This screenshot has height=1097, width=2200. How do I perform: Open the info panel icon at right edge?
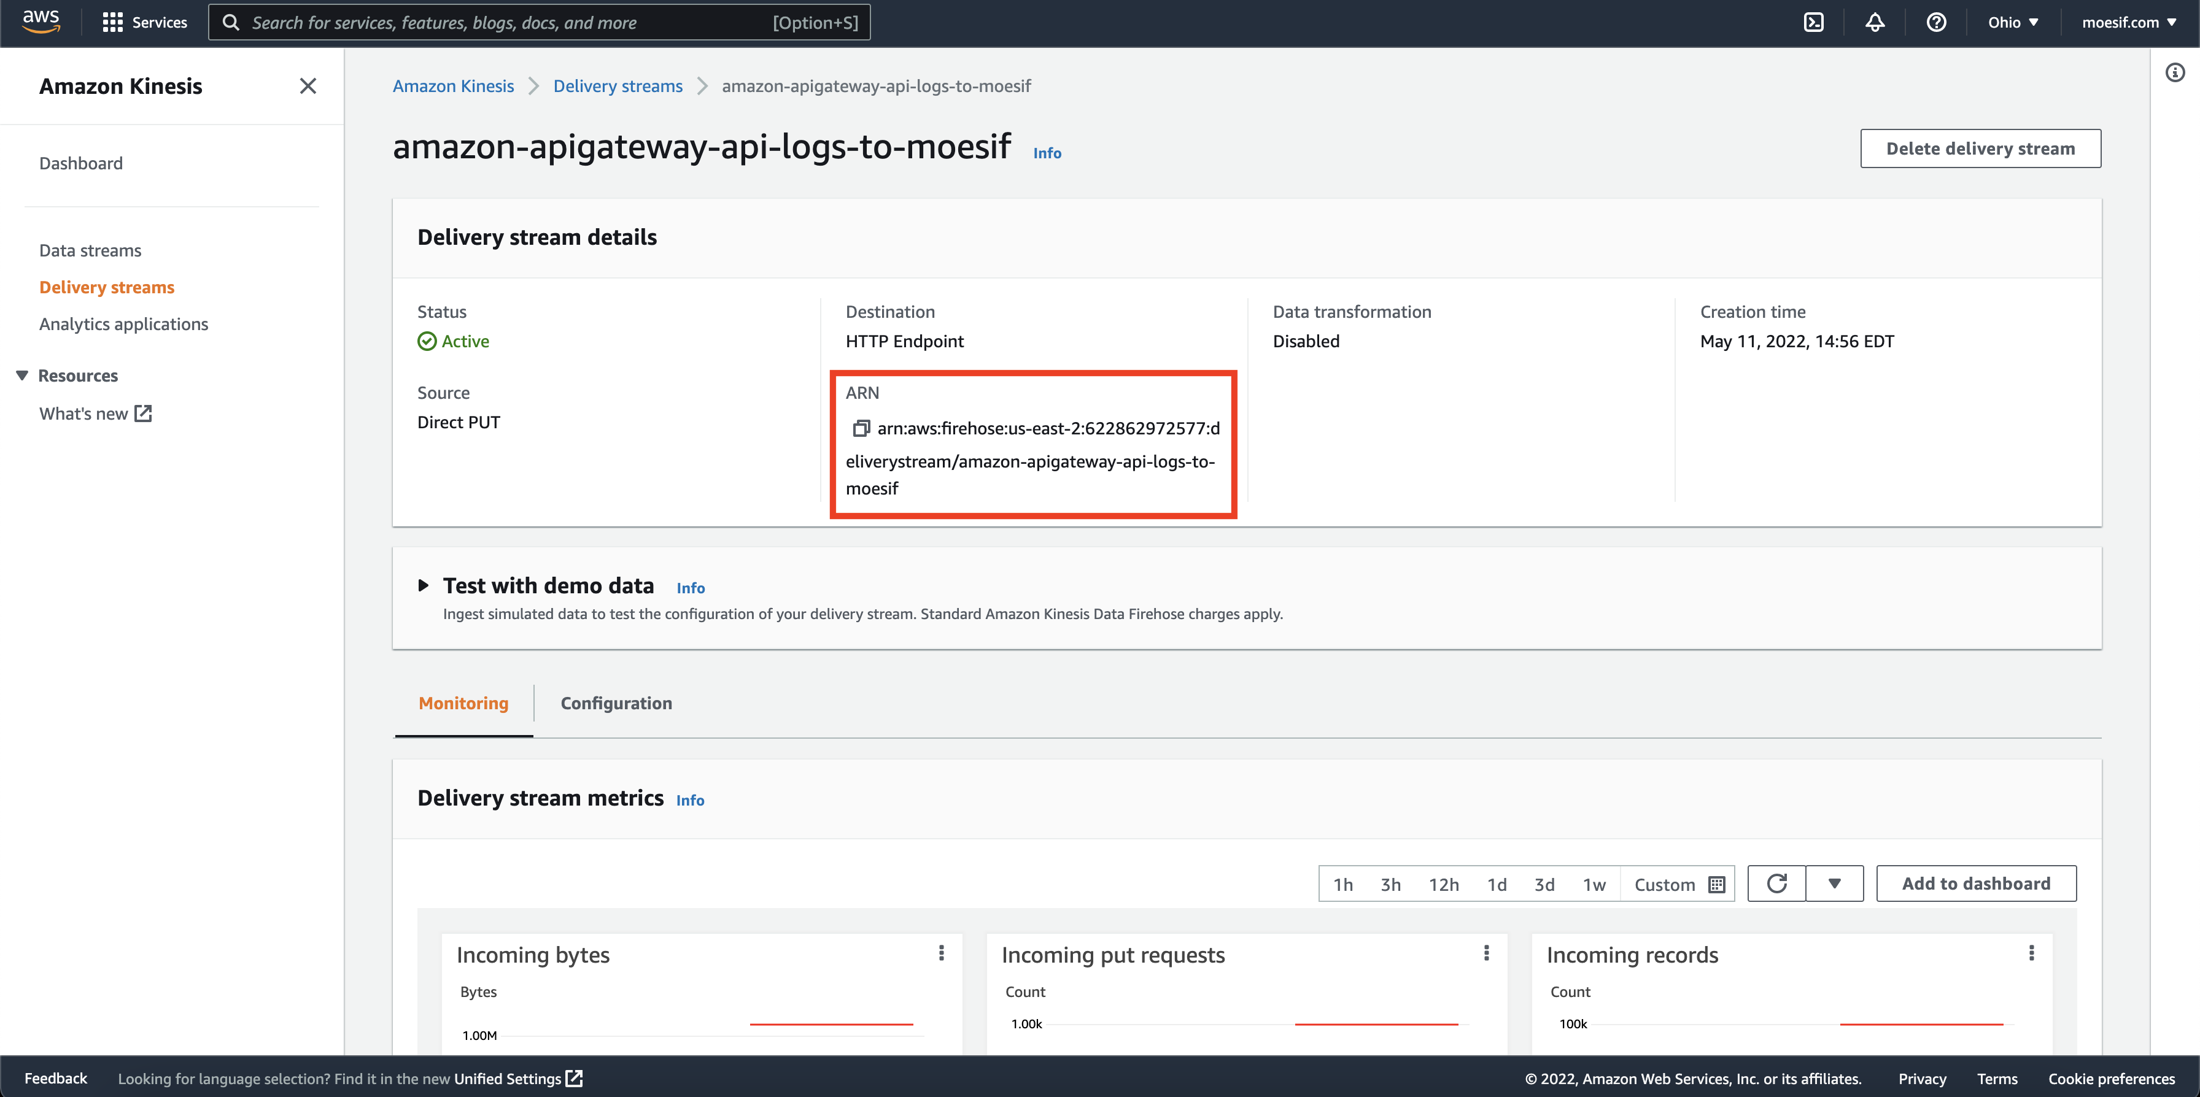[2174, 72]
